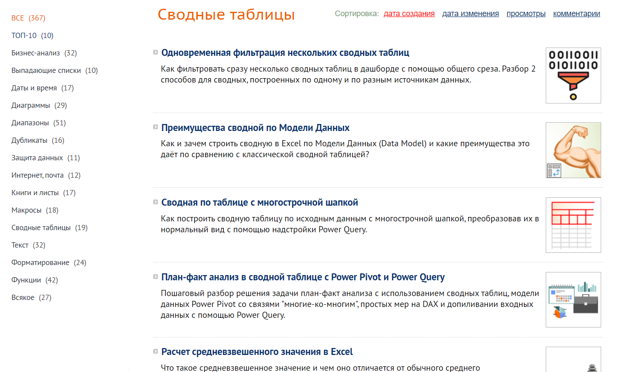640x372 pixels.
Task: Open the red multi-row header table thumbnail
Action: click(x=573, y=225)
